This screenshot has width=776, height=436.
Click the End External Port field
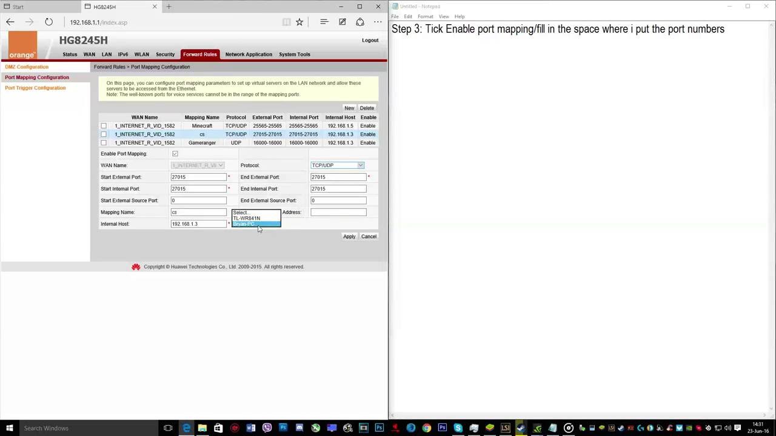(x=338, y=177)
